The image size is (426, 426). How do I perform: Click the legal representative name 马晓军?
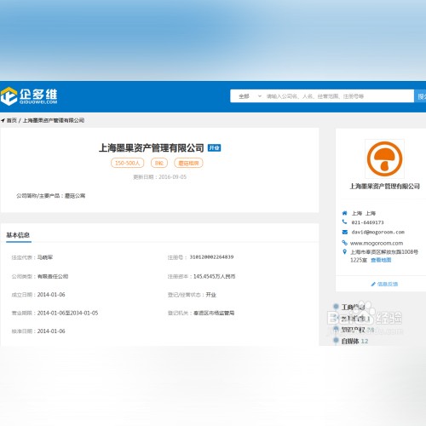45,257
